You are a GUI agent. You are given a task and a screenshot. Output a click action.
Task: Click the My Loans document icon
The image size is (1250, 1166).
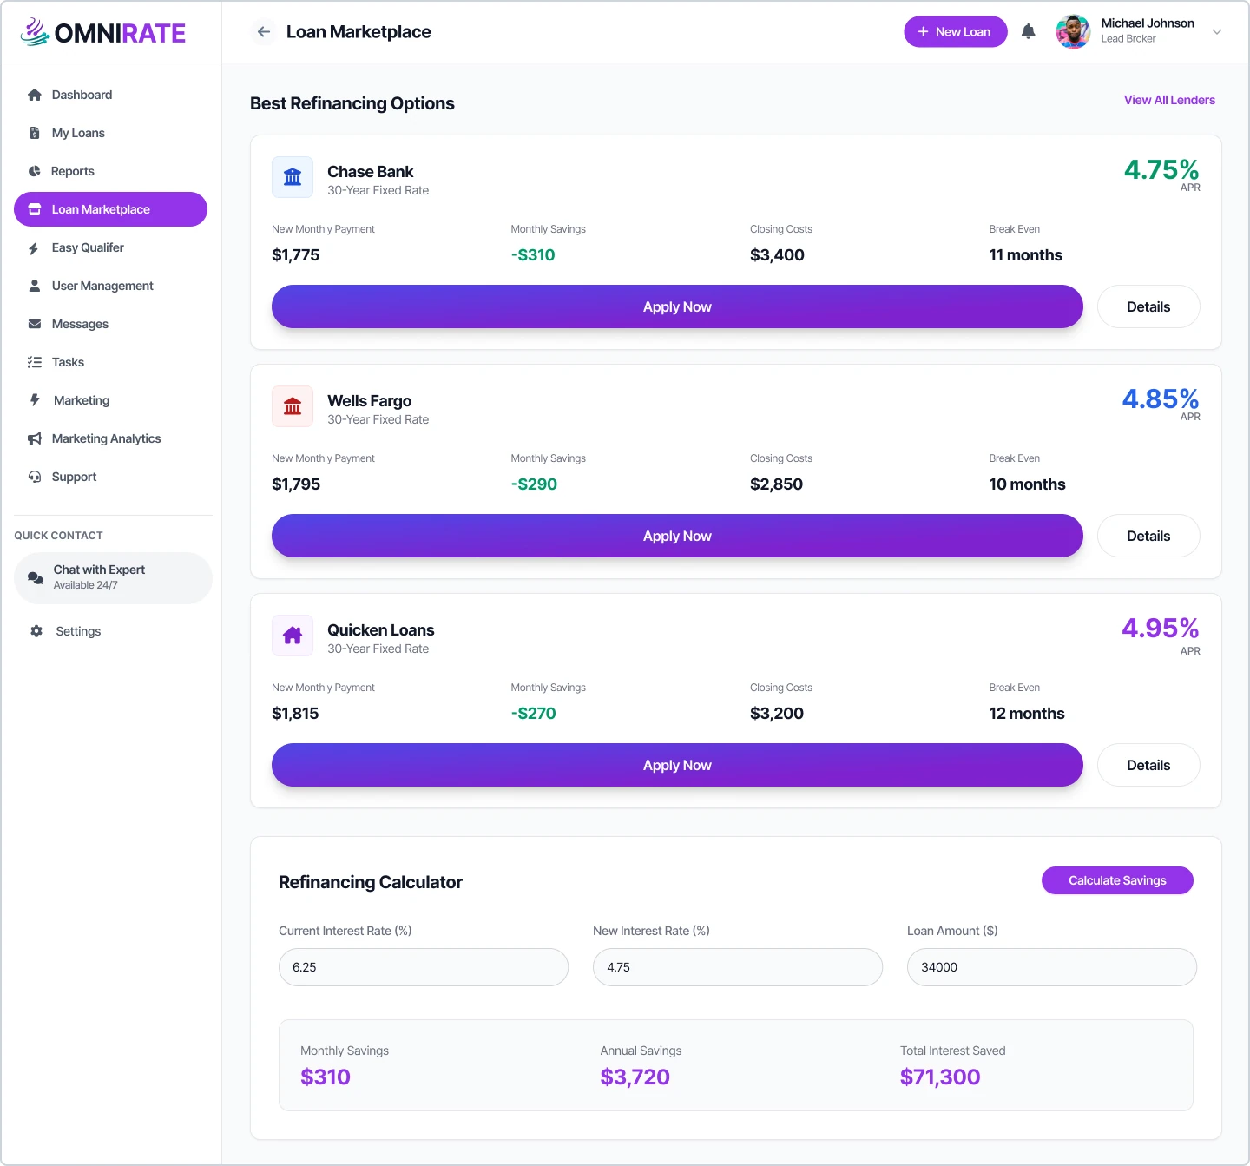(35, 133)
